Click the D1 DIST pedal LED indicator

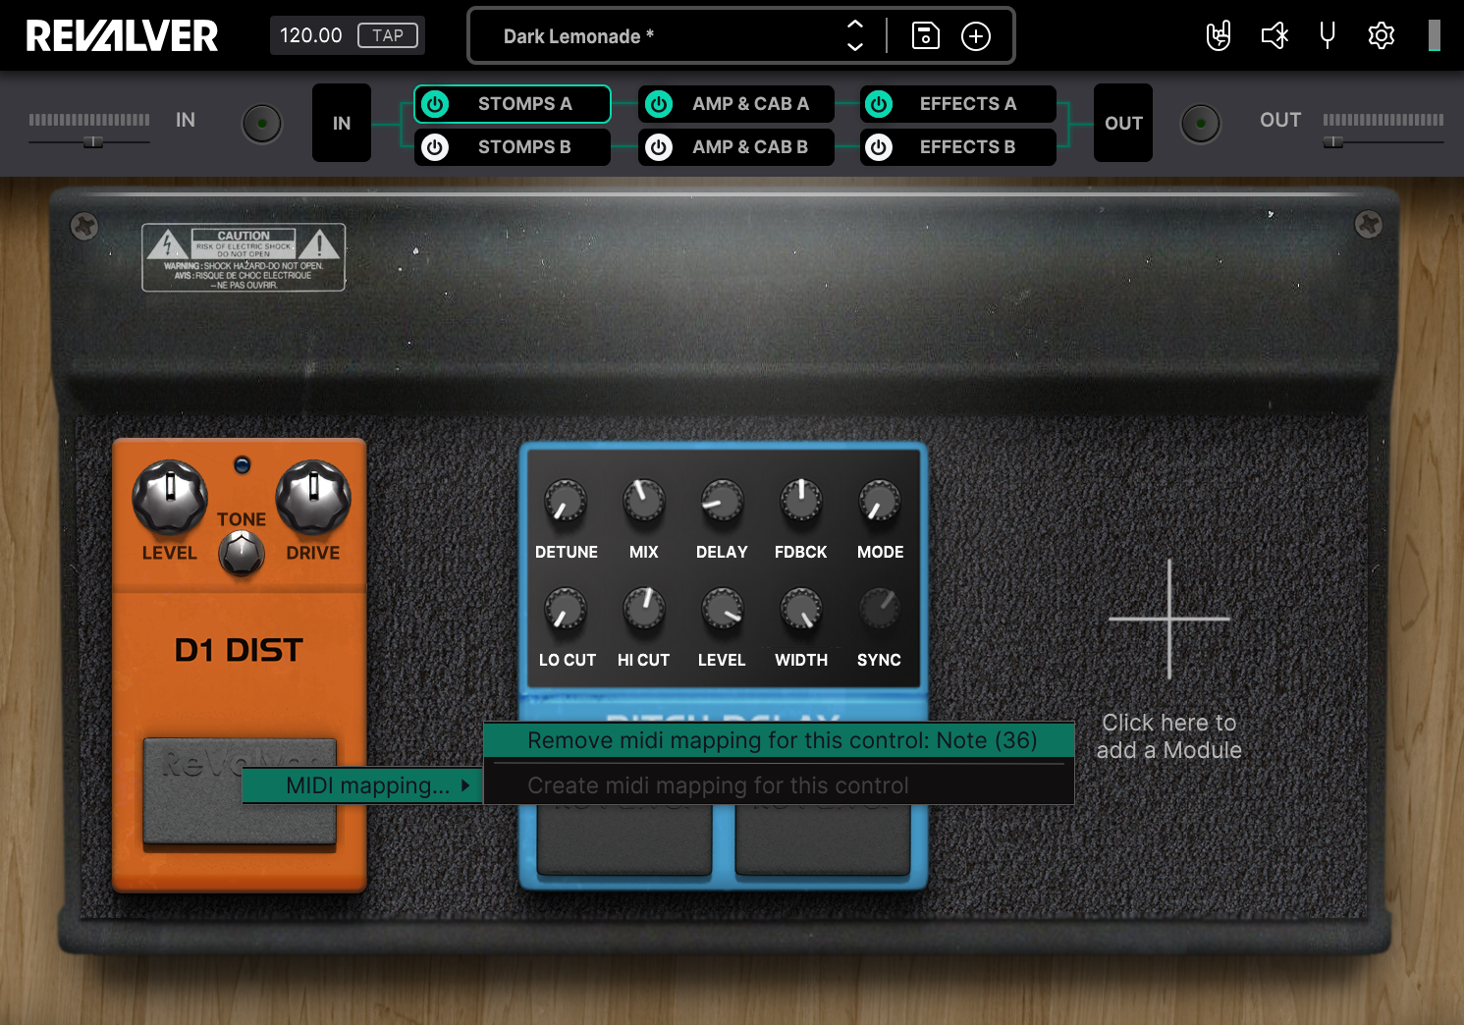(243, 464)
